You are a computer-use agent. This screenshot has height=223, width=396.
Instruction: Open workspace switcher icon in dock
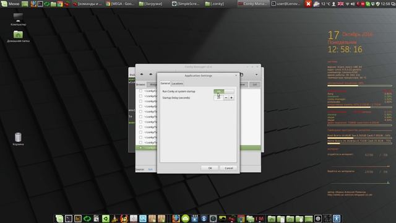click(x=327, y=219)
